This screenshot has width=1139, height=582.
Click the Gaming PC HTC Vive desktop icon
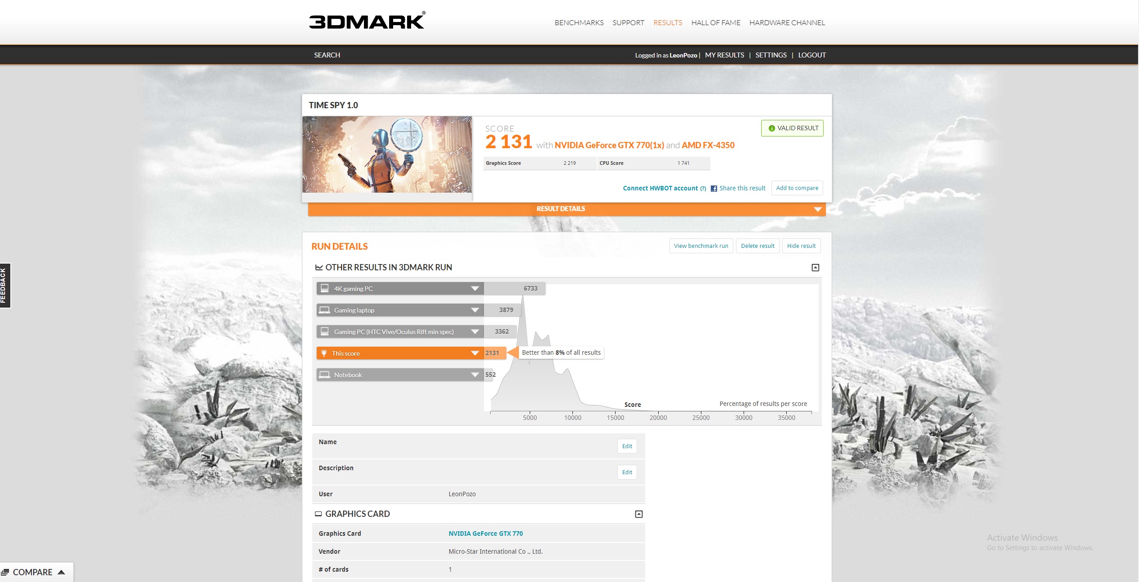(324, 331)
